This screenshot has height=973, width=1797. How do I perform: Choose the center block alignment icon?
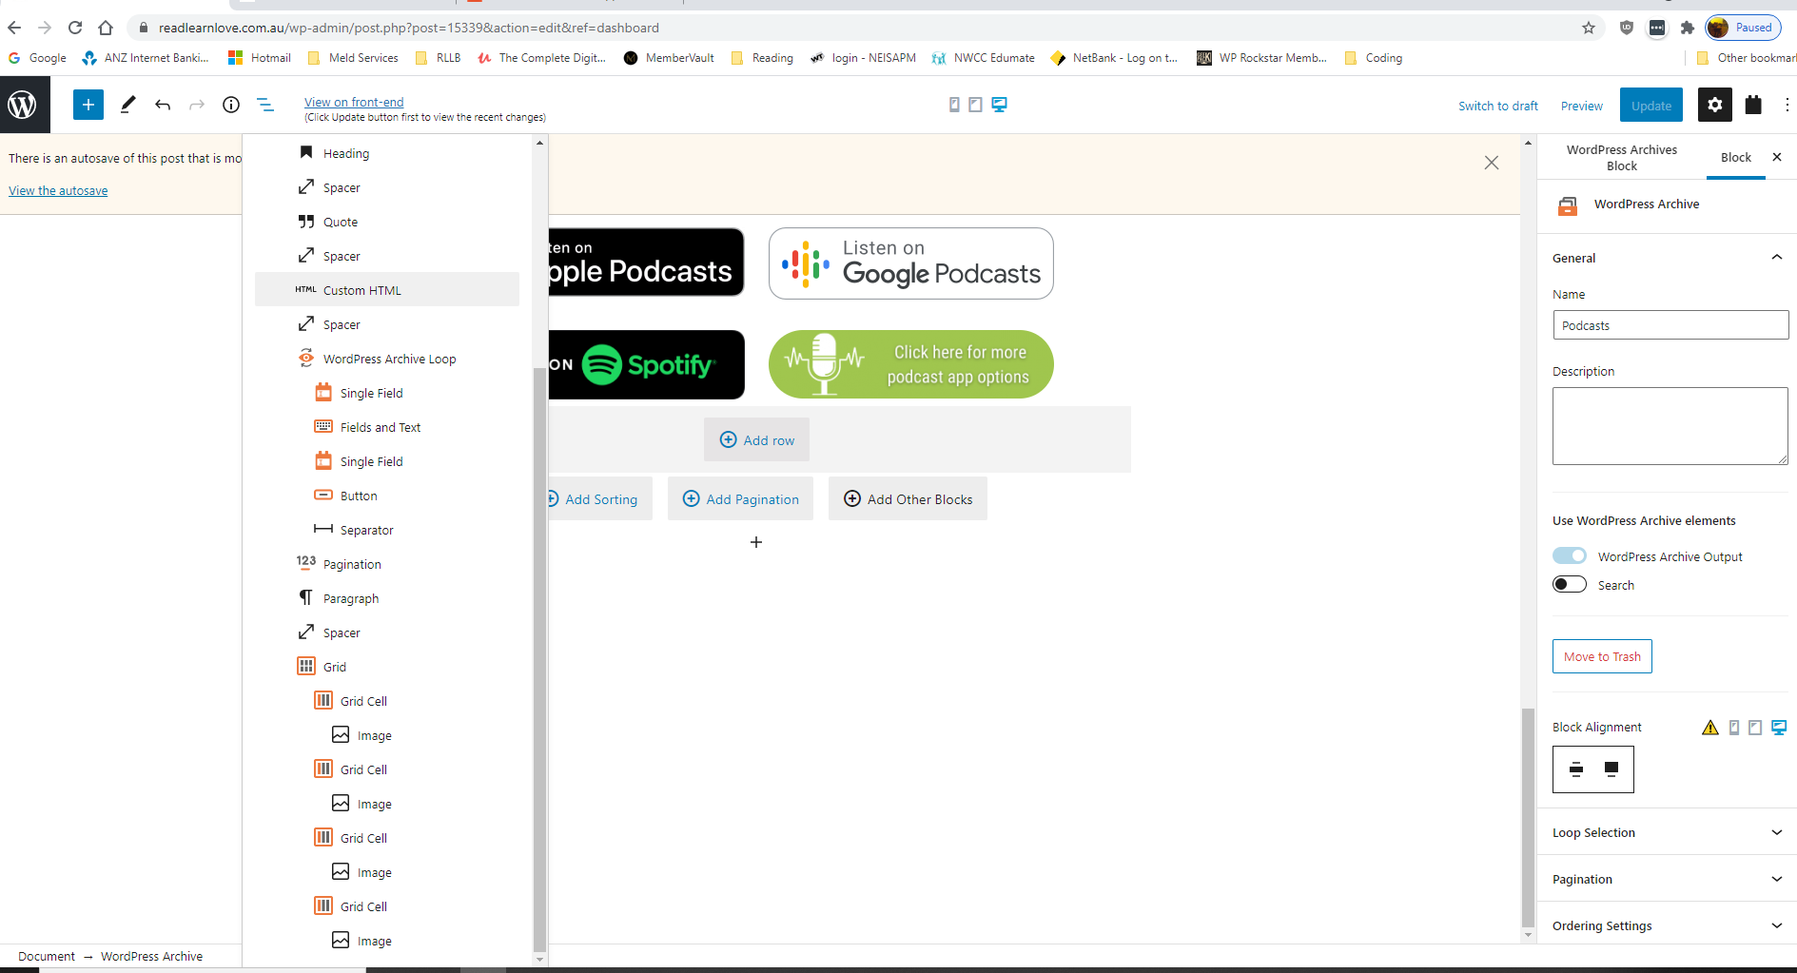click(x=1576, y=769)
